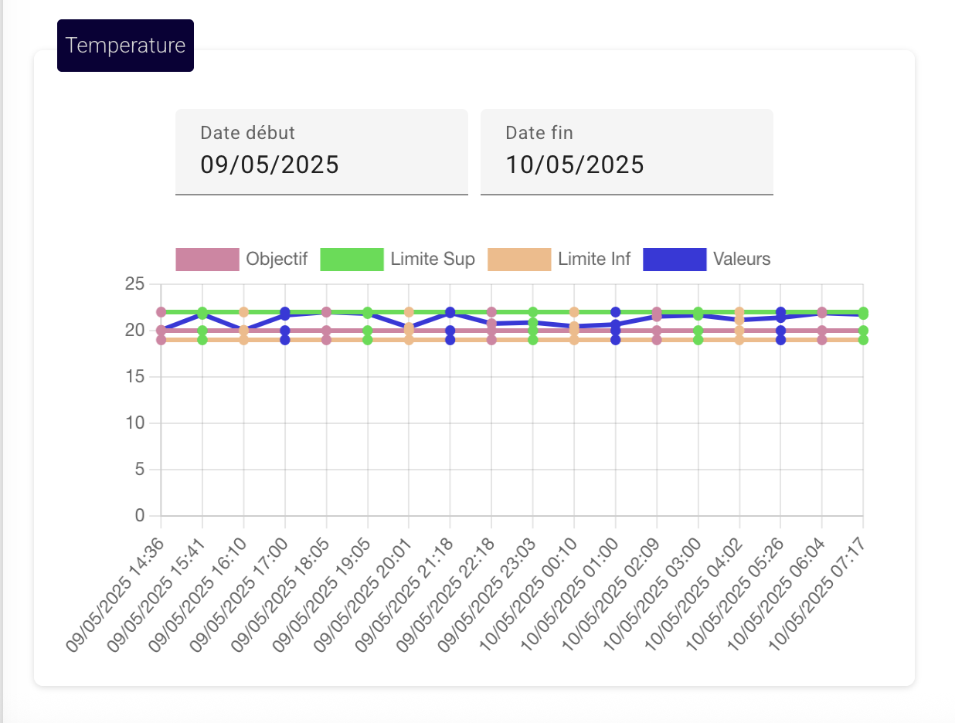Click the 25 y-axis label
This screenshot has width=955, height=723.
134,284
